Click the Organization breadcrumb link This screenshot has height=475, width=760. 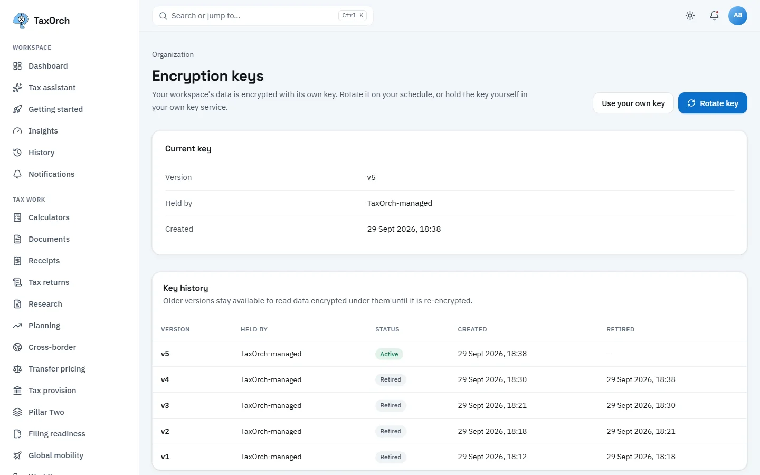tap(173, 55)
